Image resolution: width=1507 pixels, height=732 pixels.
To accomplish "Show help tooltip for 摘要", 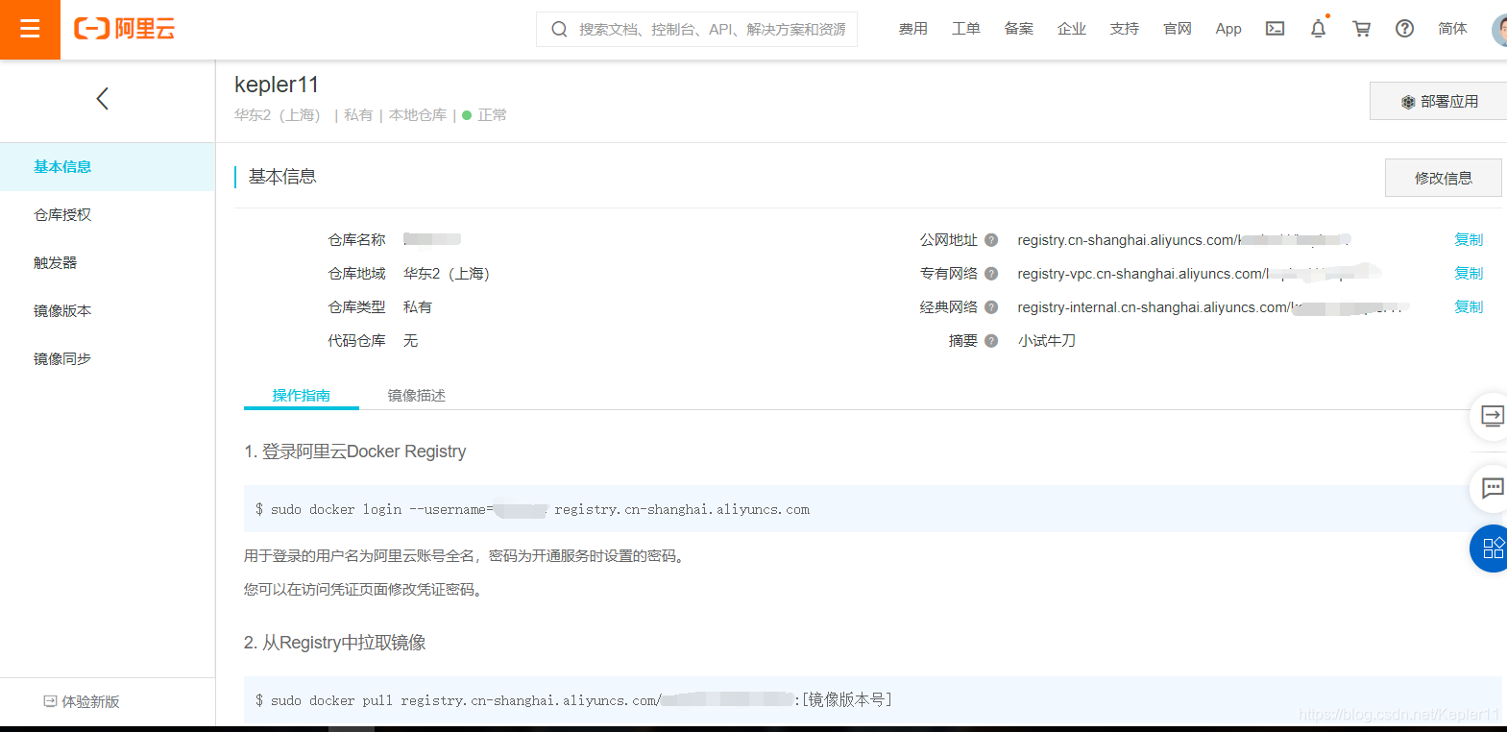I will tap(991, 341).
